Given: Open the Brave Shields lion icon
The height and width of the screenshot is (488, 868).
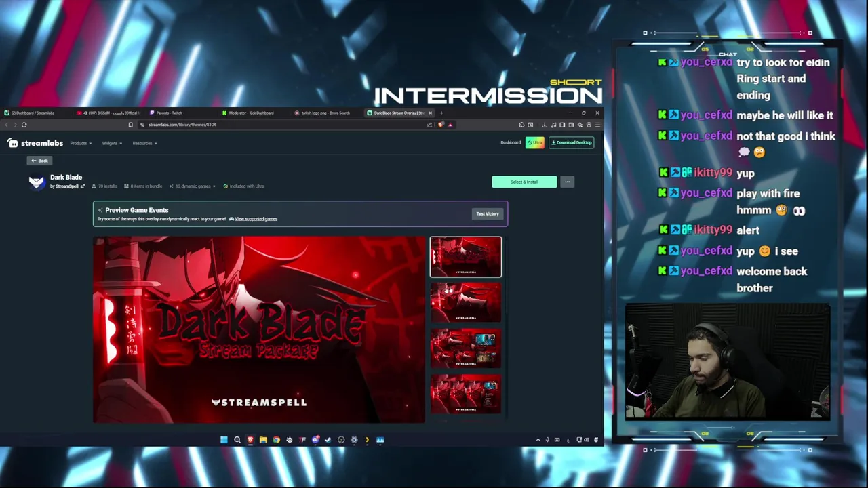Looking at the screenshot, I should (x=441, y=125).
